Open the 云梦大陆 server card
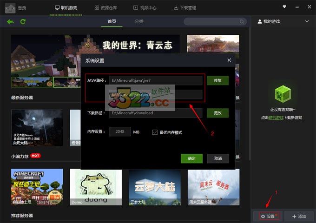The height and width of the screenshot is (223, 316). pos(155,187)
